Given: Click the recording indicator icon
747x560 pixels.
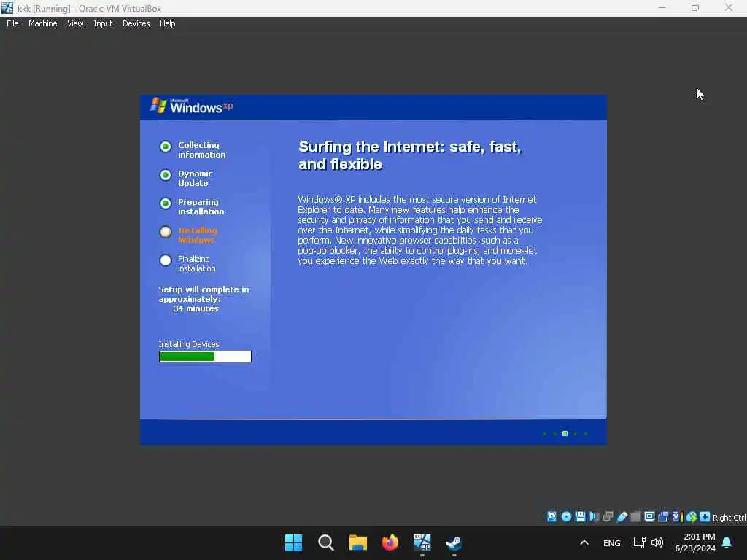Looking at the screenshot, I should click(x=663, y=517).
